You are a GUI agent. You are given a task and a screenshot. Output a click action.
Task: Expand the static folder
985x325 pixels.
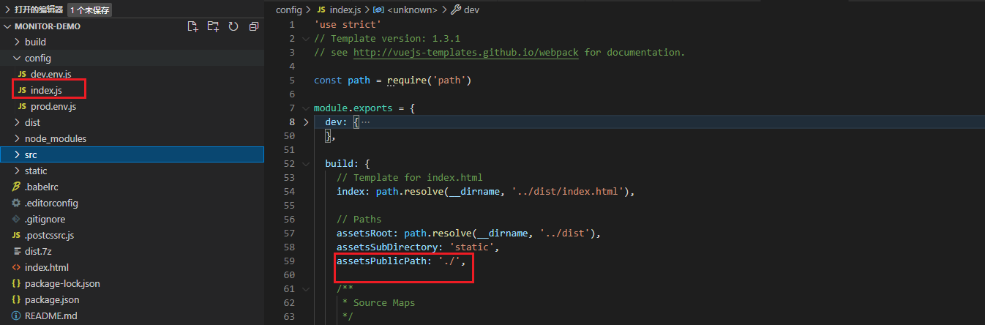[18, 171]
